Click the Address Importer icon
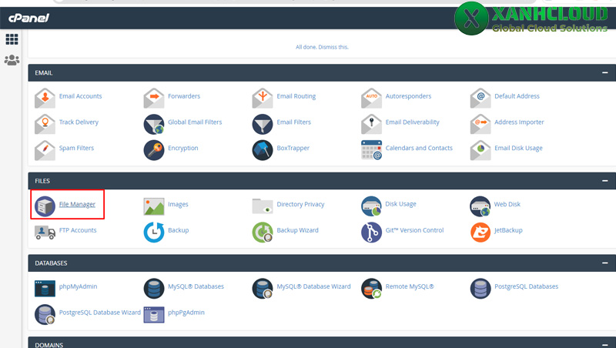The height and width of the screenshot is (348, 616). [x=480, y=124]
